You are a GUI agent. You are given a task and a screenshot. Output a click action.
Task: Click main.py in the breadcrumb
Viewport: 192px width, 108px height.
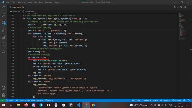pos(16,11)
